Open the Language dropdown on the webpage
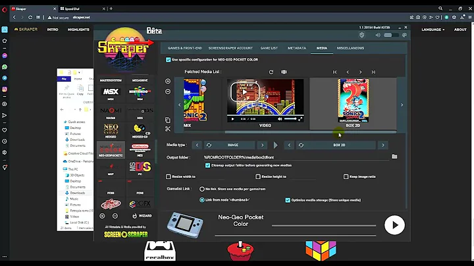The width and height of the screenshot is (474, 266). pyautogui.click(x=433, y=30)
